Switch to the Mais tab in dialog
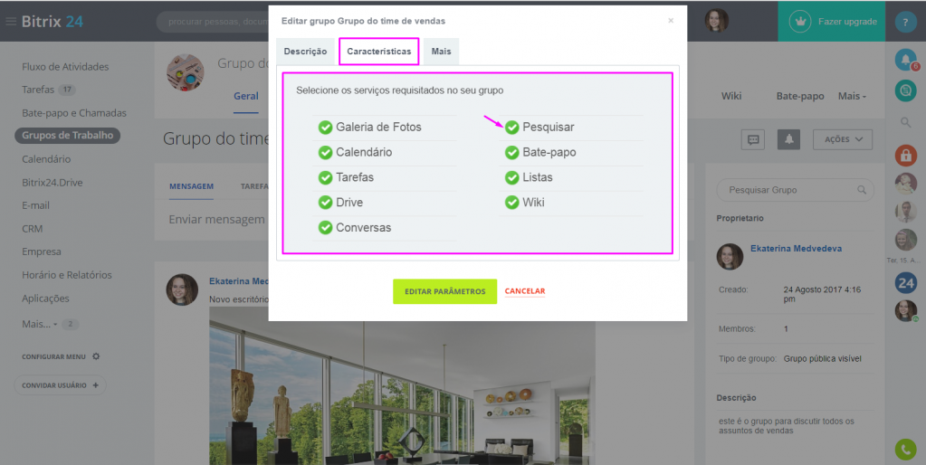 click(441, 52)
